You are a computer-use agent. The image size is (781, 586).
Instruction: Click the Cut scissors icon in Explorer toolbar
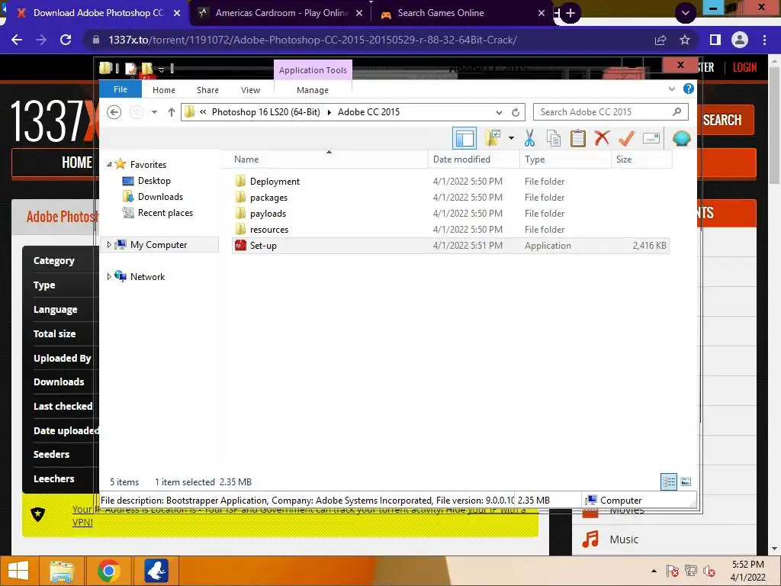(x=529, y=138)
